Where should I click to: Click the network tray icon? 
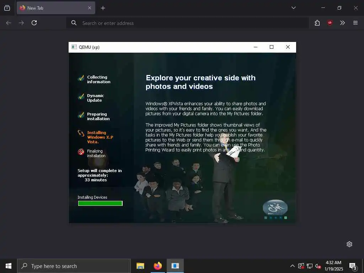(x=310, y=266)
